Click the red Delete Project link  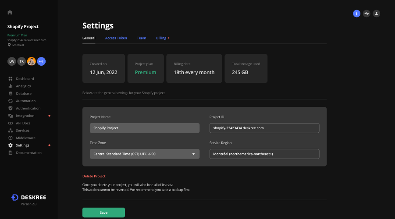(x=94, y=176)
